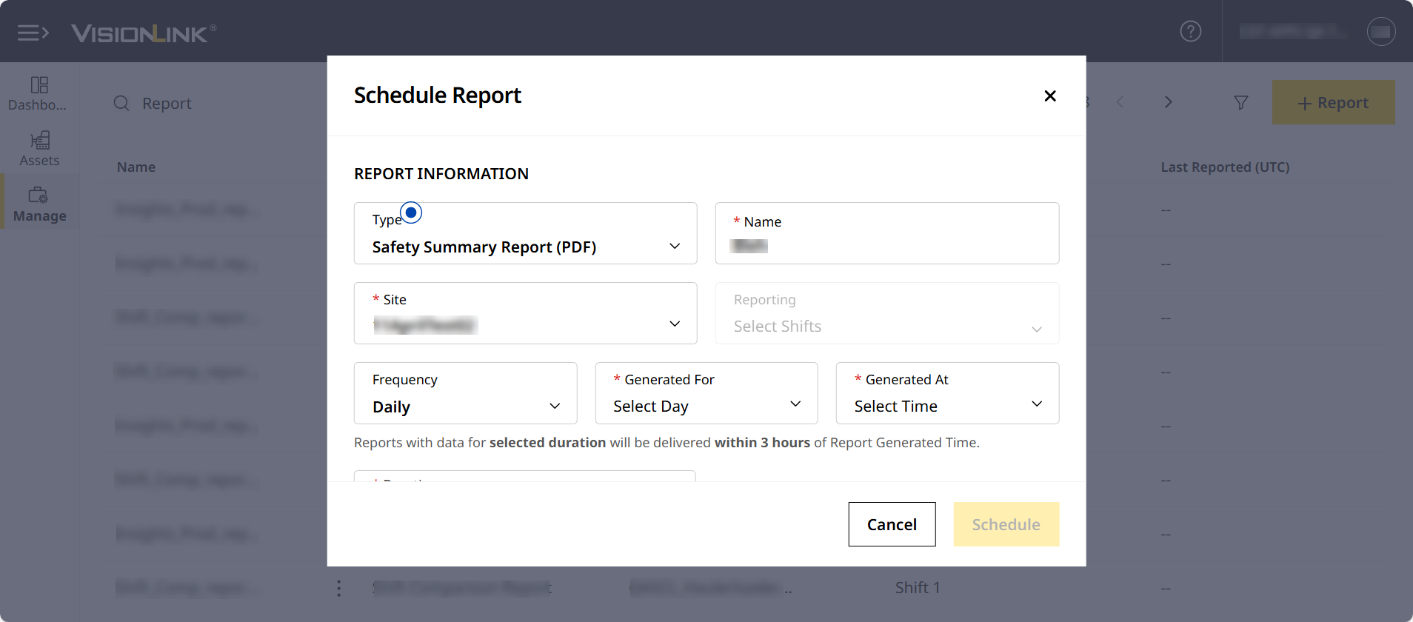Open the help question mark icon
This screenshot has height=622, width=1413.
(x=1190, y=31)
